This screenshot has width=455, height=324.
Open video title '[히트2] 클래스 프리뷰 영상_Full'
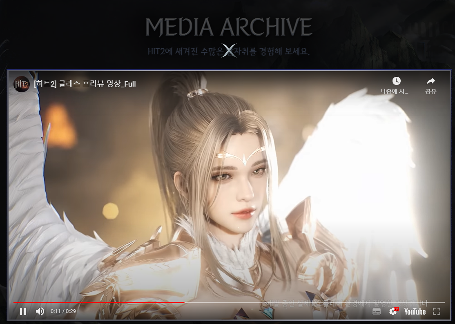coord(85,84)
